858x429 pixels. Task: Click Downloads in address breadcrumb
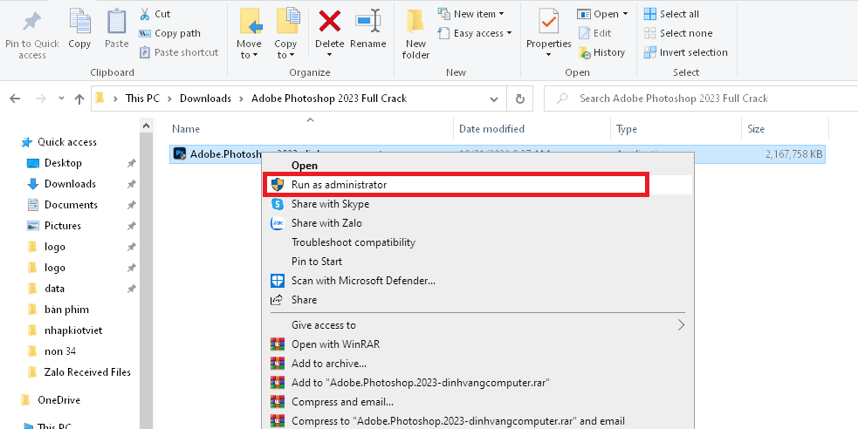tap(205, 99)
